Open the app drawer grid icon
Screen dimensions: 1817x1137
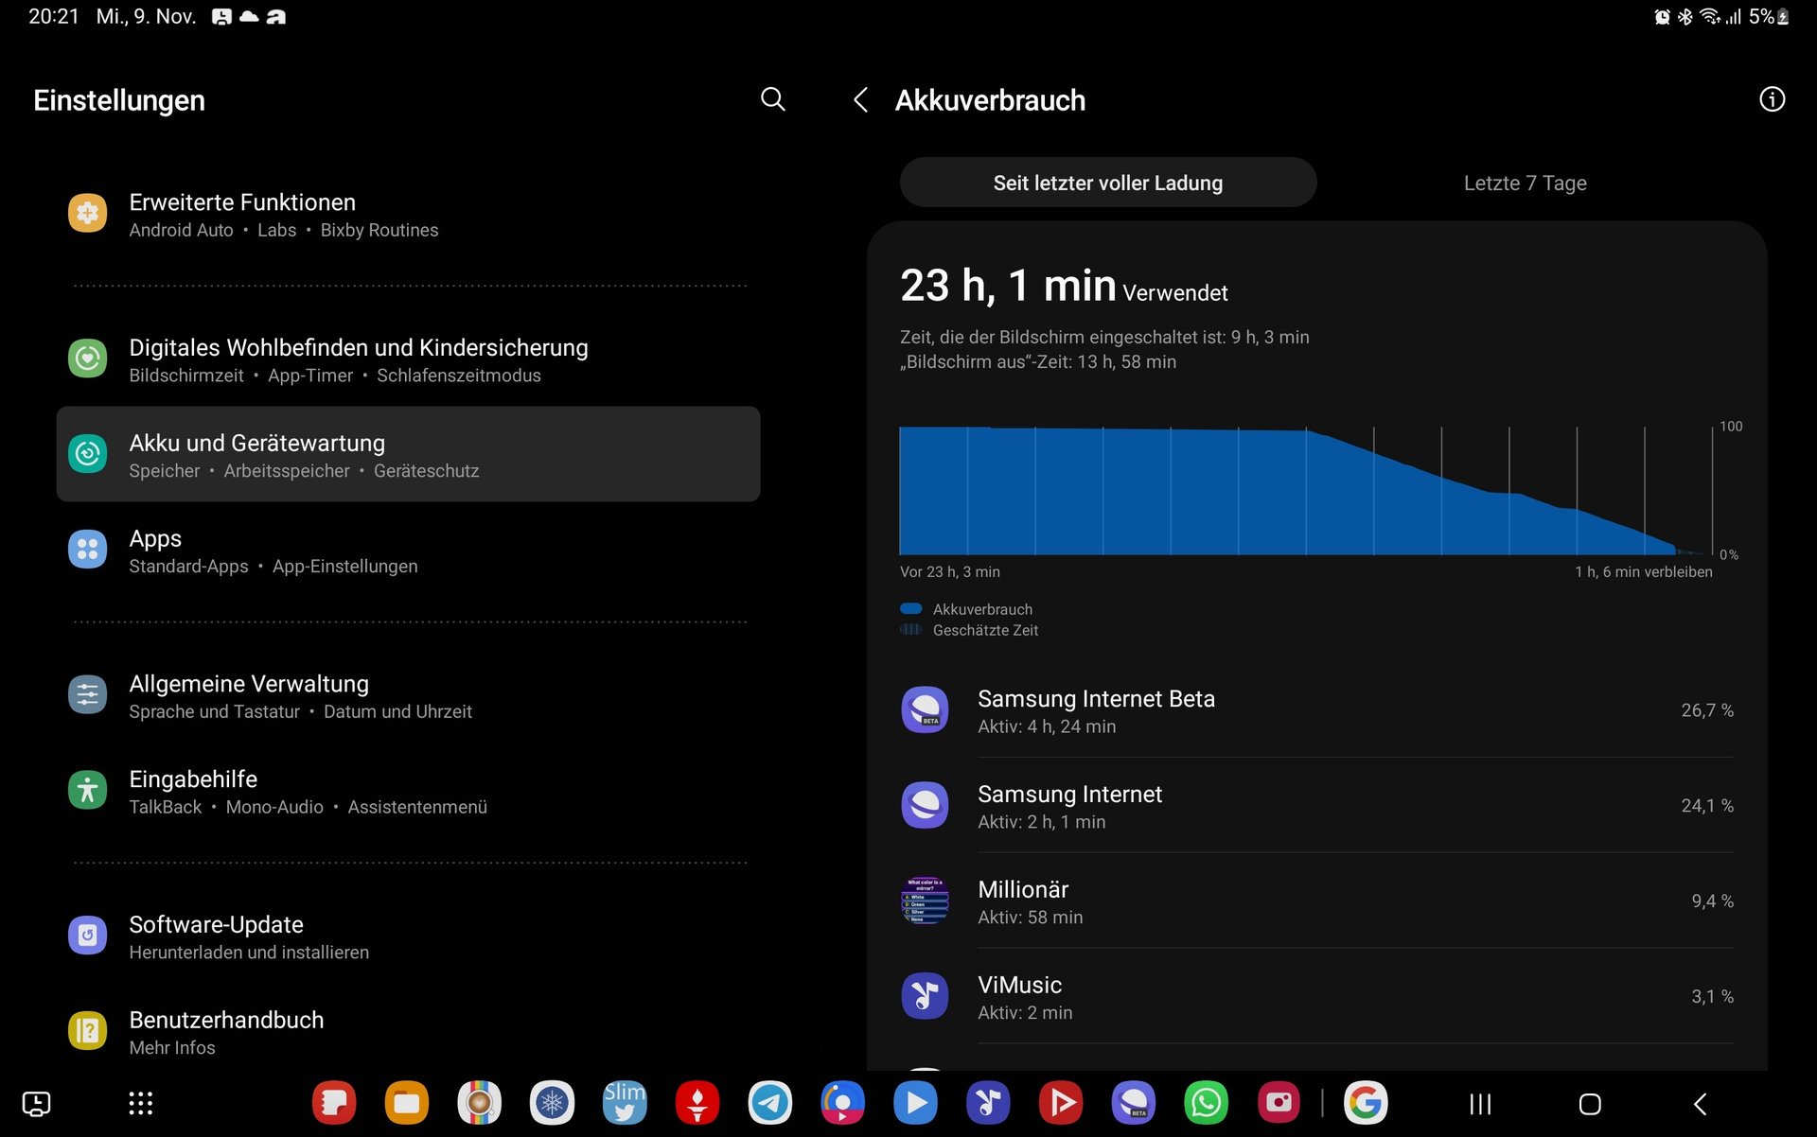tap(140, 1103)
